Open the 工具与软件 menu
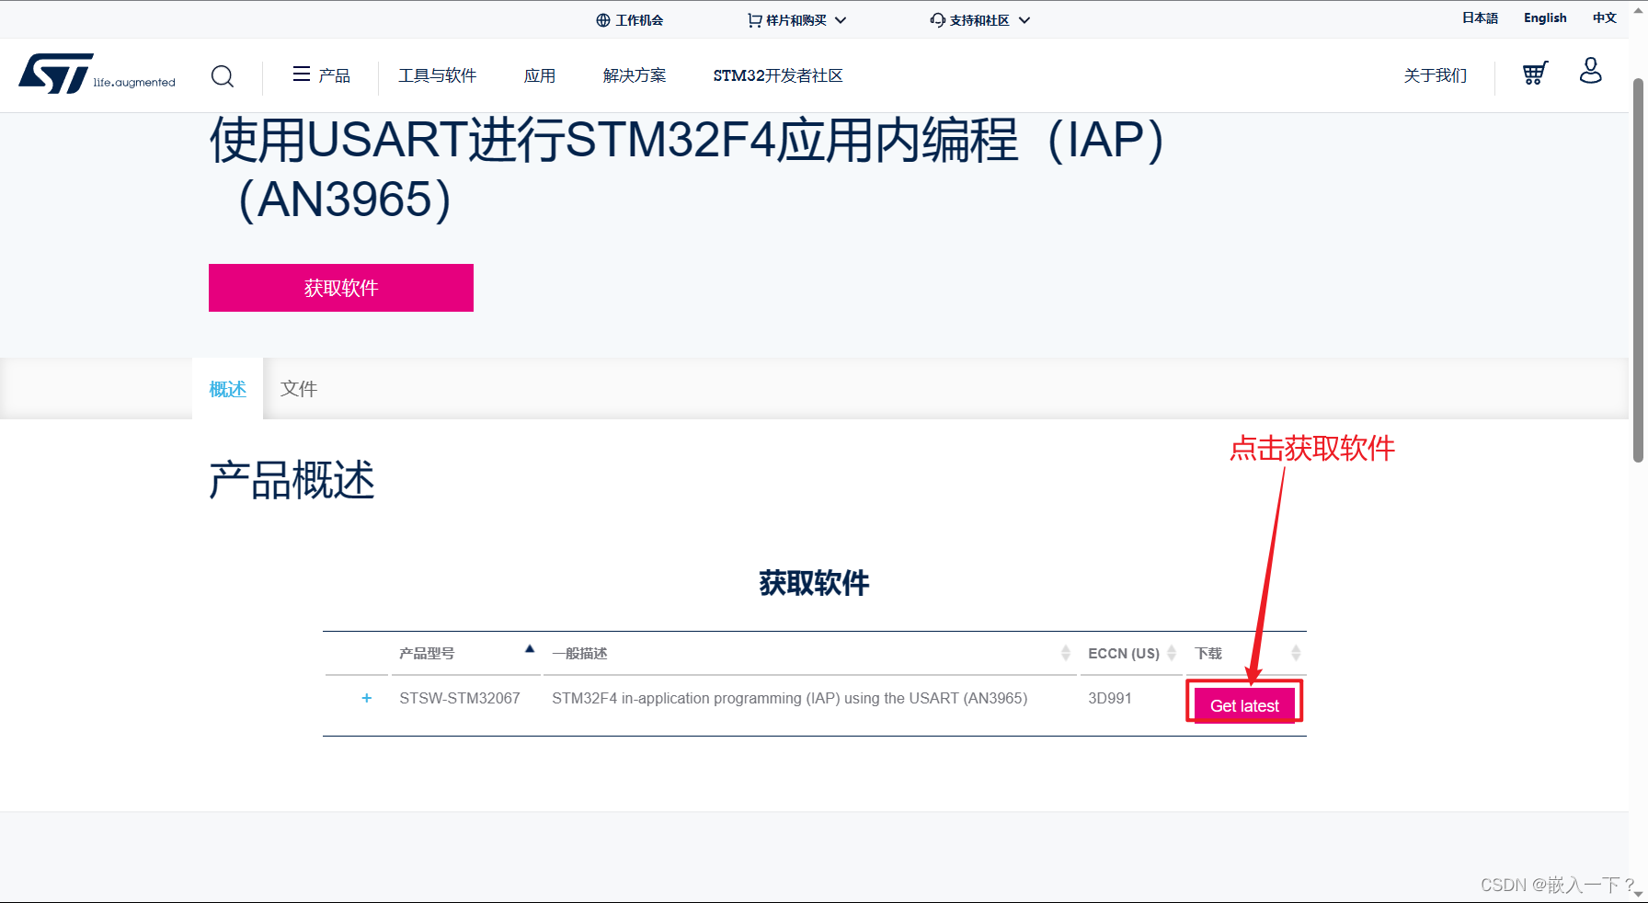Image resolution: width=1648 pixels, height=903 pixels. [x=437, y=75]
